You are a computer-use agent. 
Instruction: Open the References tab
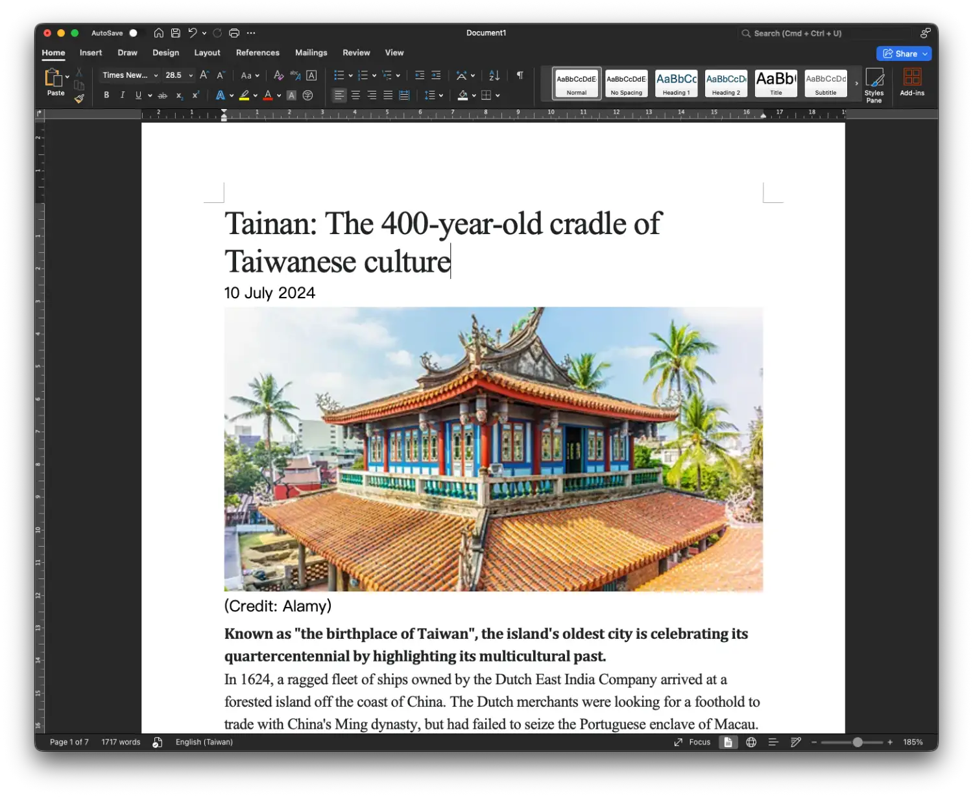coord(258,53)
